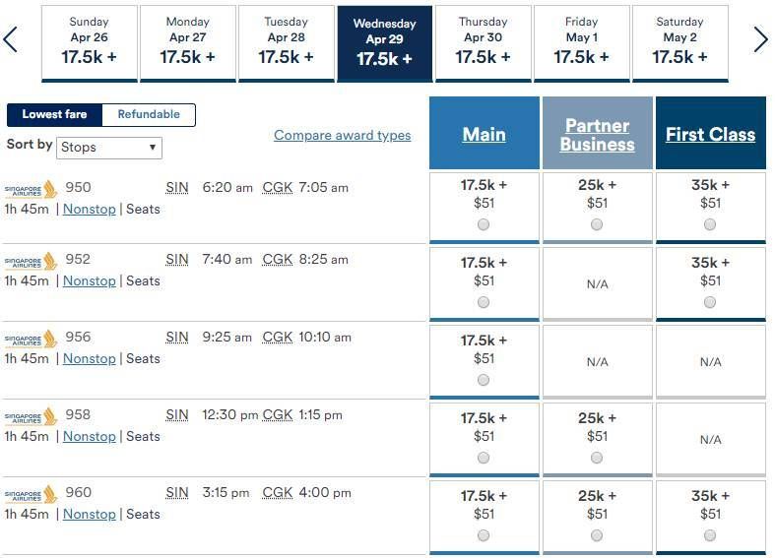Select the Sunday Apr 26 date tab
775x558 pixels.
90,43
